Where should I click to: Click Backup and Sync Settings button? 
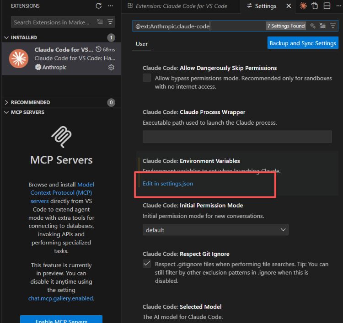point(303,43)
